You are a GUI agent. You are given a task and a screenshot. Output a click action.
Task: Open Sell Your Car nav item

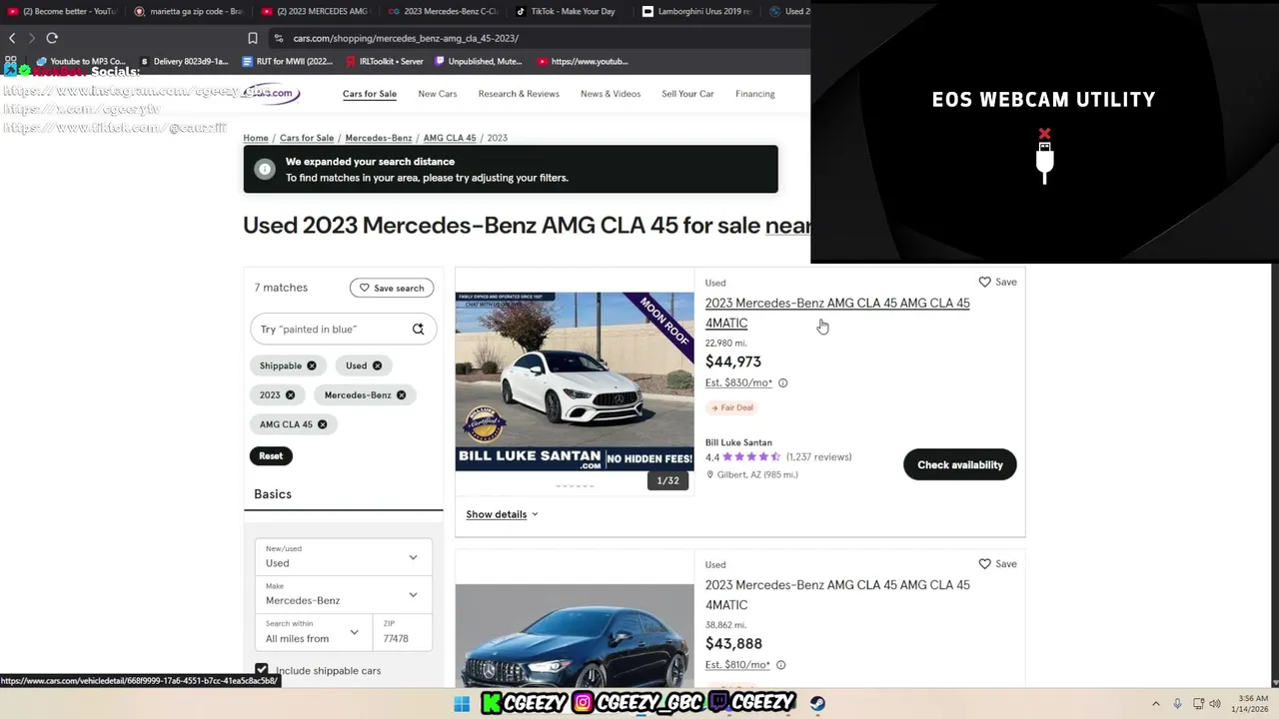coord(687,94)
